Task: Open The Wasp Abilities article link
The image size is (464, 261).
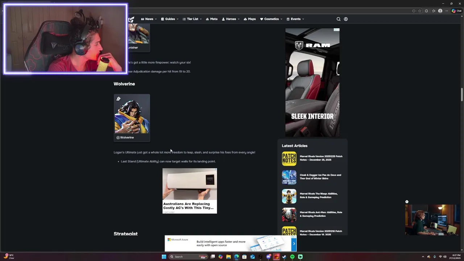Action: point(319,195)
